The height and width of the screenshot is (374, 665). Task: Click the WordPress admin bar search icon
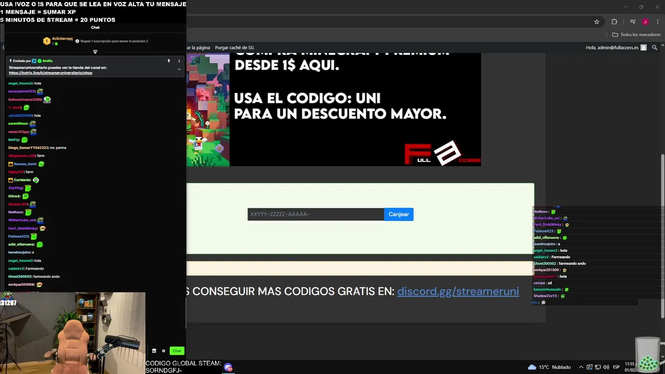(655, 47)
